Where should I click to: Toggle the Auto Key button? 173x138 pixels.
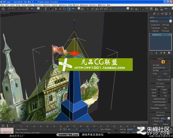coord(123,129)
